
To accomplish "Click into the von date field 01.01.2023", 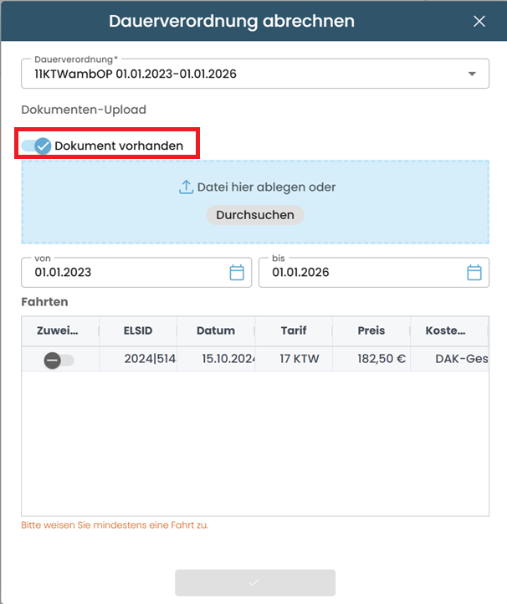I will tap(125, 273).
